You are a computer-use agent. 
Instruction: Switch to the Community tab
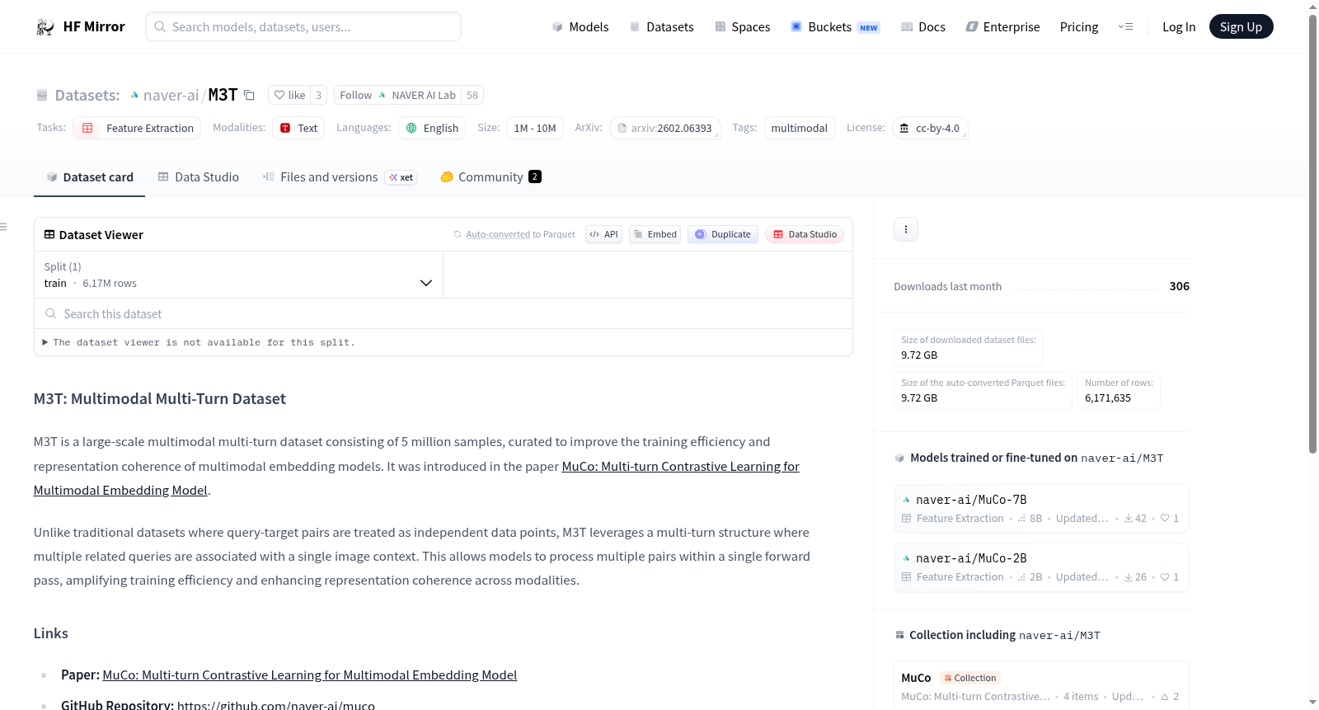tap(491, 177)
